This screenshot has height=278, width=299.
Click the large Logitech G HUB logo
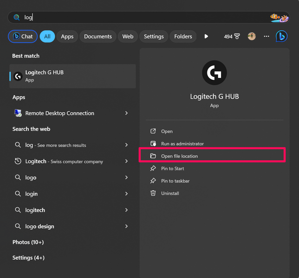(214, 73)
